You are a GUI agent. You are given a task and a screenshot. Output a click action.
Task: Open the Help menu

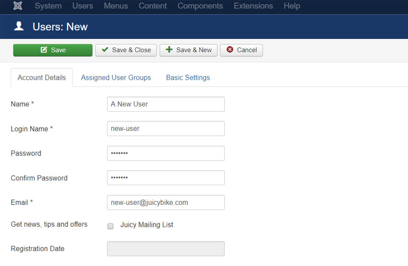[292, 6]
